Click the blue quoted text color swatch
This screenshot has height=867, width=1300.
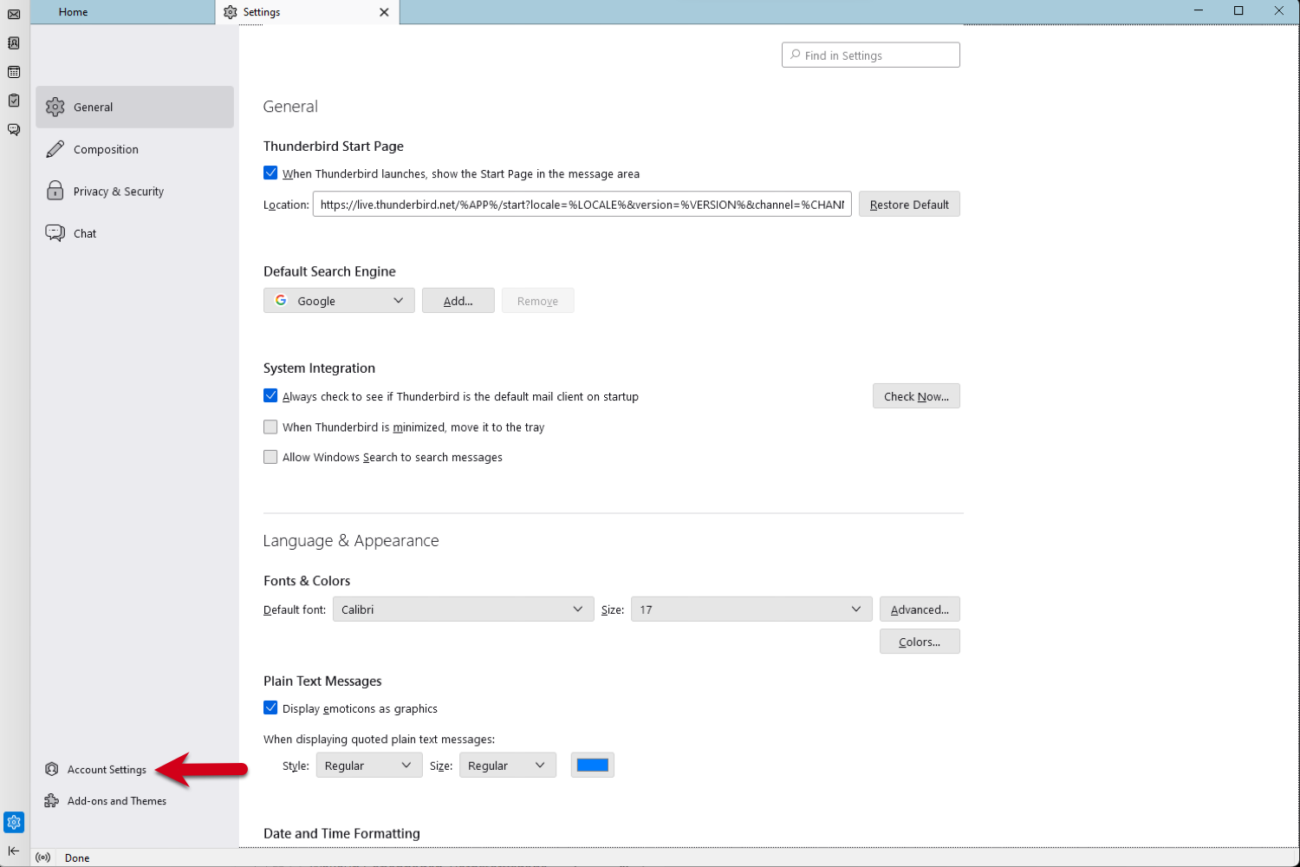(x=592, y=765)
